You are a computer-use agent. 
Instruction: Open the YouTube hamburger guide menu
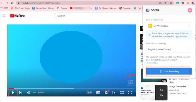(4, 16)
